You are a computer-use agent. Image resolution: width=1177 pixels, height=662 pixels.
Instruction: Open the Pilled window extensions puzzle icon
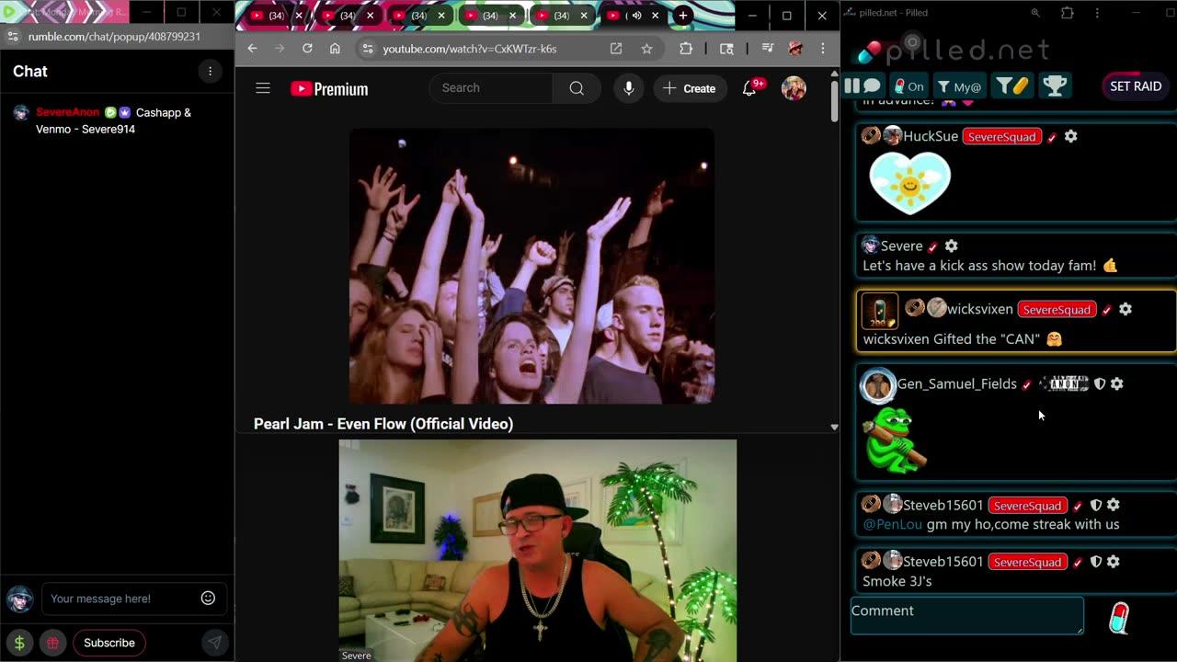(1067, 13)
